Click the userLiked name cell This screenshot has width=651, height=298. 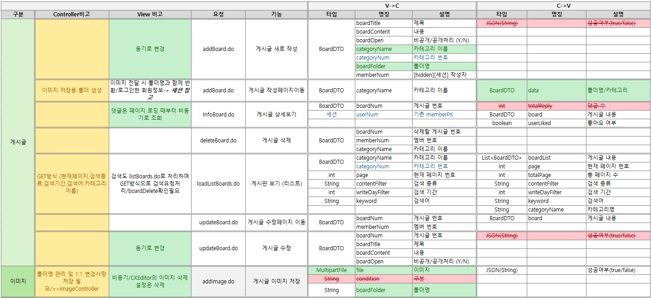[x=556, y=123]
